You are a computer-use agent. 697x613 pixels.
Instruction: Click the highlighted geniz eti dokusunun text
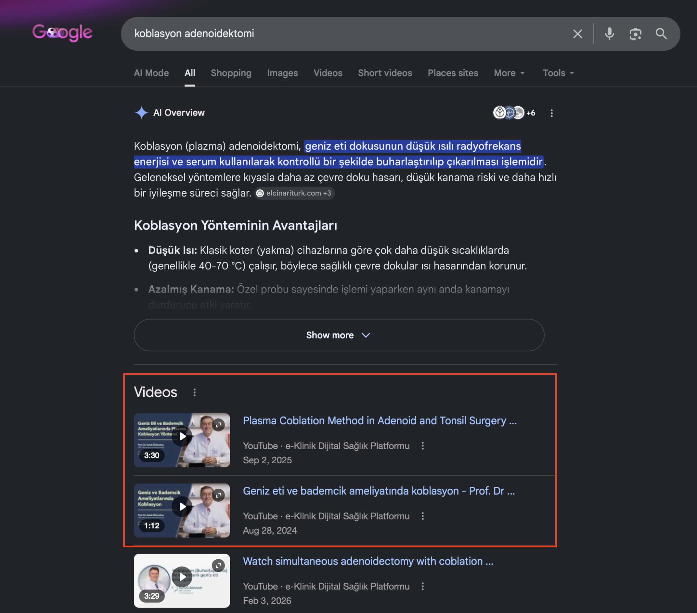click(338, 154)
